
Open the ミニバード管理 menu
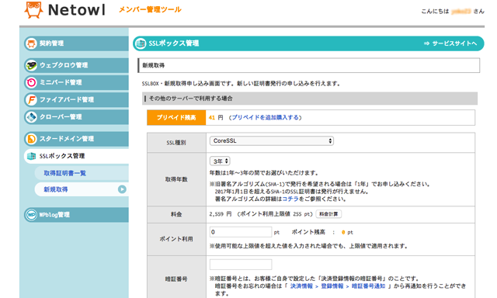click(76, 82)
